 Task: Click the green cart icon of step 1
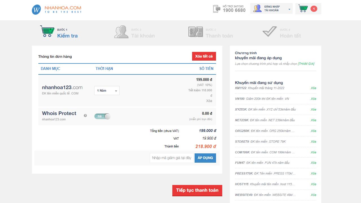pyautogui.click(x=47, y=31)
